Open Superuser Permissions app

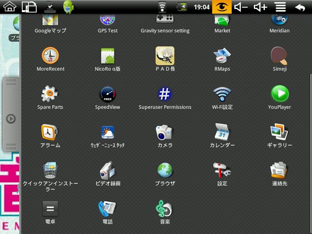coord(165,97)
